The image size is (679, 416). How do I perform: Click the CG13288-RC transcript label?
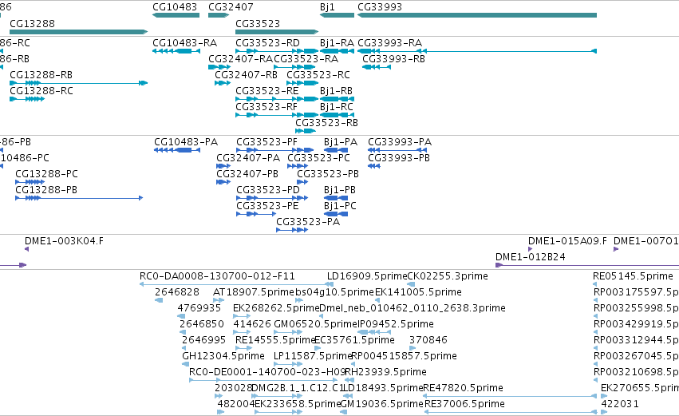coord(41,91)
